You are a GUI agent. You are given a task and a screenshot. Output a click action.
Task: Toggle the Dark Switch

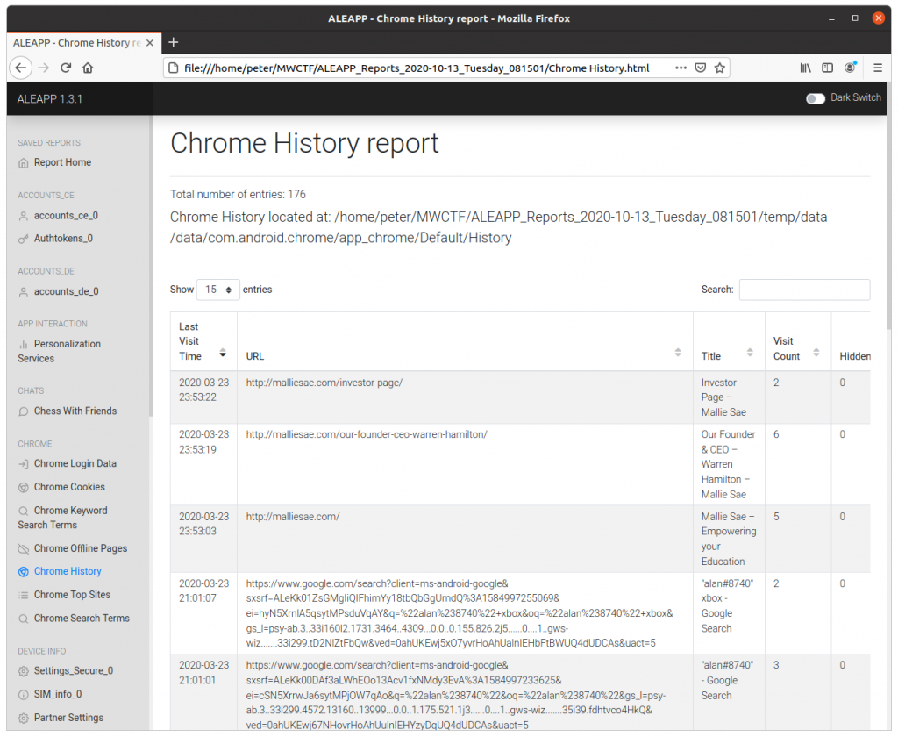click(x=815, y=98)
